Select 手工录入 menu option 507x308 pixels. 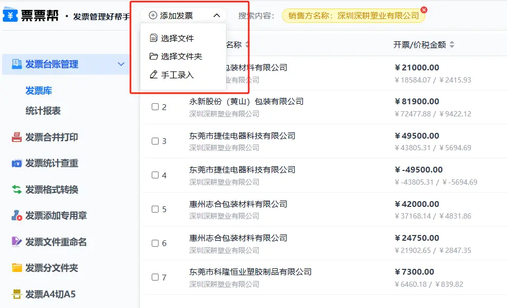(x=177, y=75)
